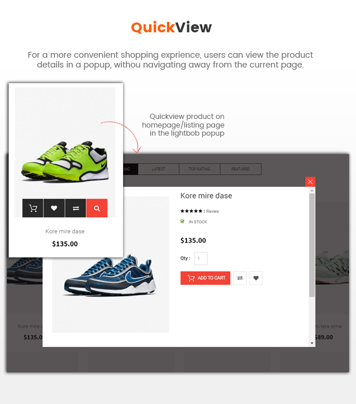Click the compare arrows icon on the product card
This screenshot has width=356, height=404.
point(76,208)
